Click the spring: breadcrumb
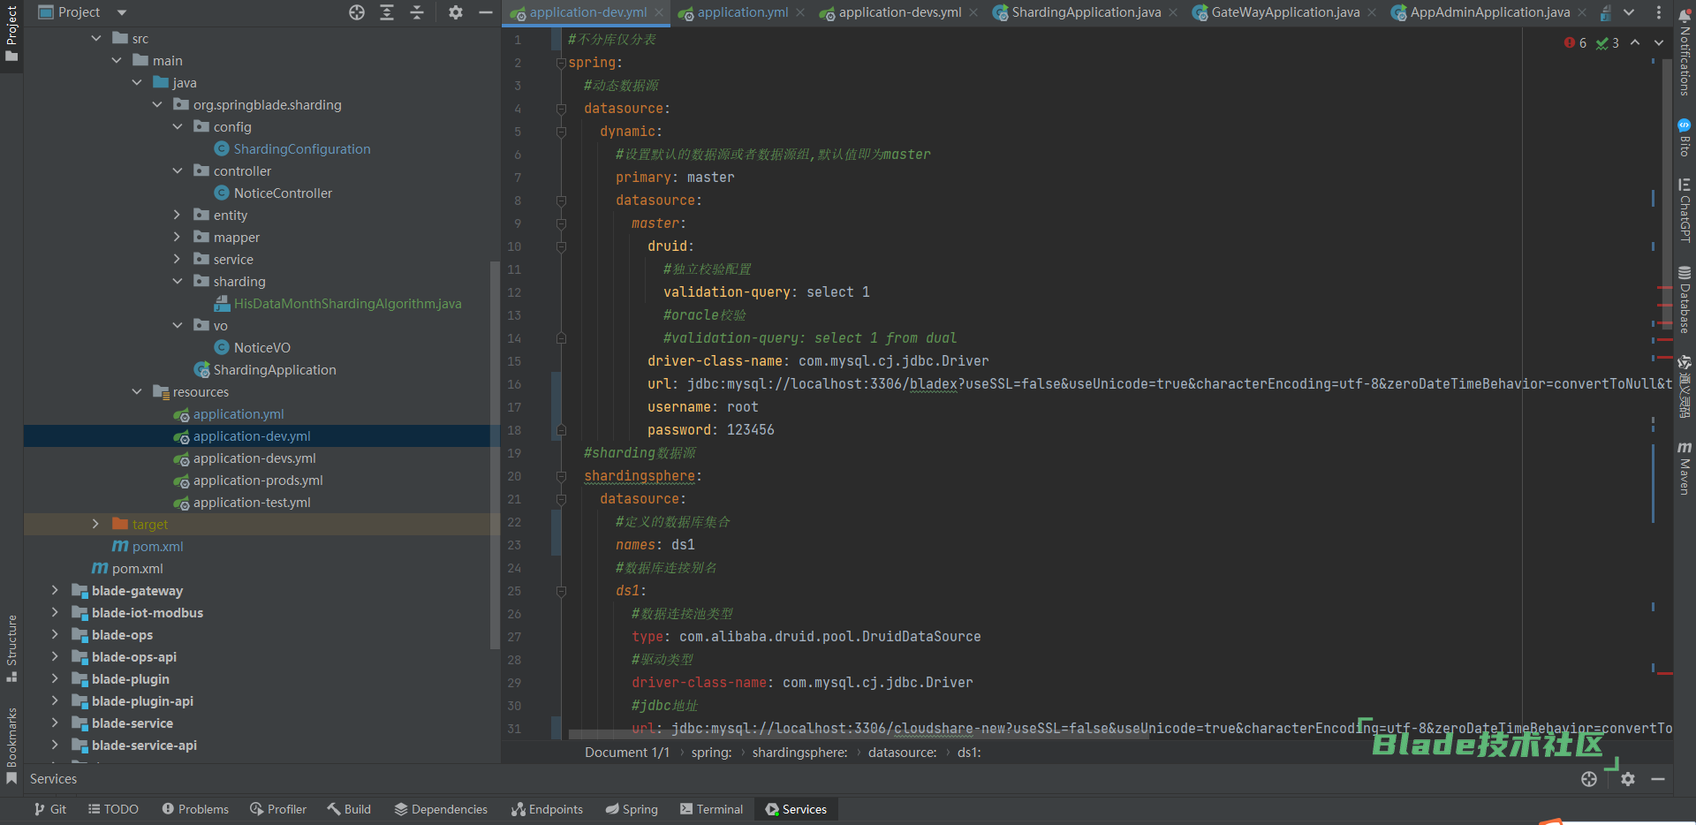Viewport: 1696px width, 825px height. [711, 753]
